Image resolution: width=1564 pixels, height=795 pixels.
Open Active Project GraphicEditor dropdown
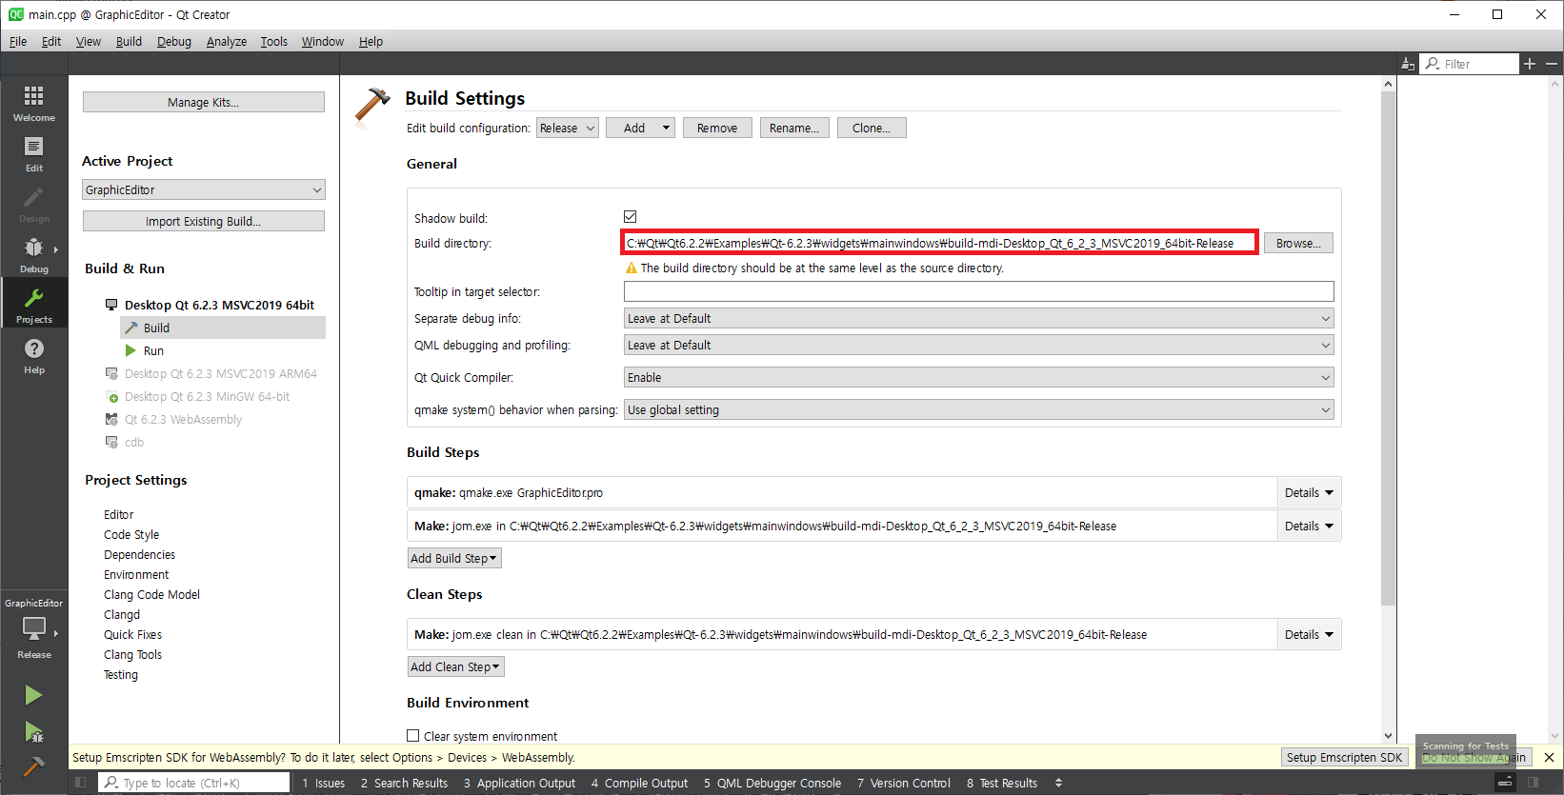coord(204,189)
